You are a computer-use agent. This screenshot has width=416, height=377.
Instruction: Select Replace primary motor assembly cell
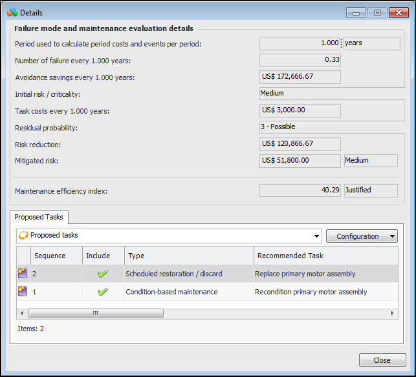tap(326, 274)
